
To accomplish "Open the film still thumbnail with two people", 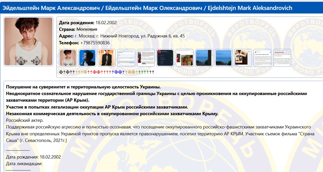I will coord(185,58).
